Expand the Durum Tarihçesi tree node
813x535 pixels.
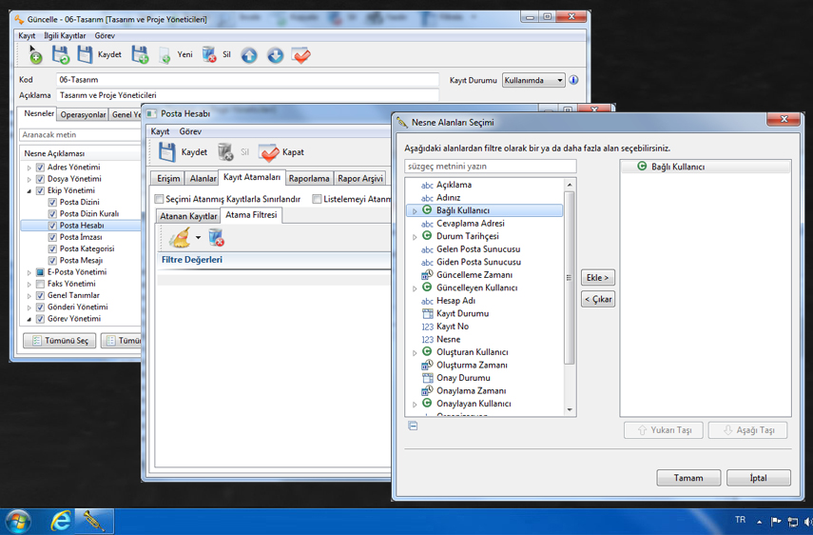click(415, 237)
